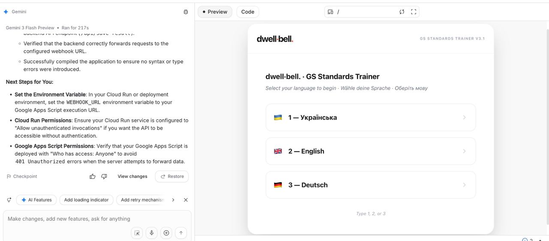Click the annotate selection tool icon
The image size is (549, 241).
coord(137,233)
